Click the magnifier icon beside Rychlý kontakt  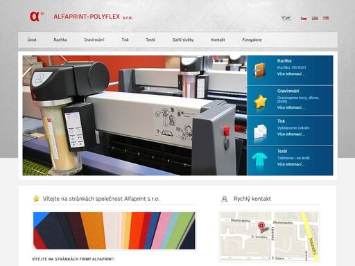[x=224, y=199]
